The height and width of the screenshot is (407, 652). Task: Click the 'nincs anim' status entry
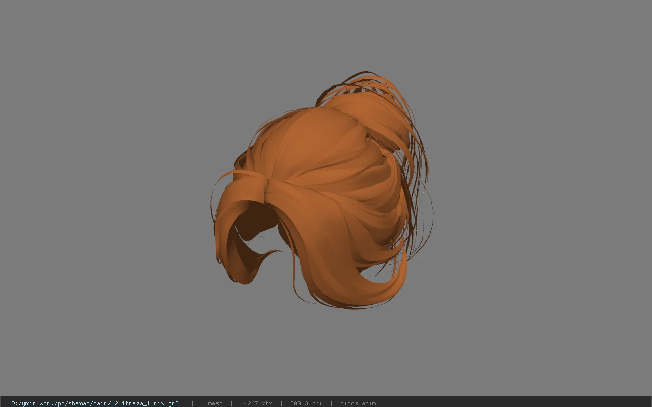click(358, 403)
